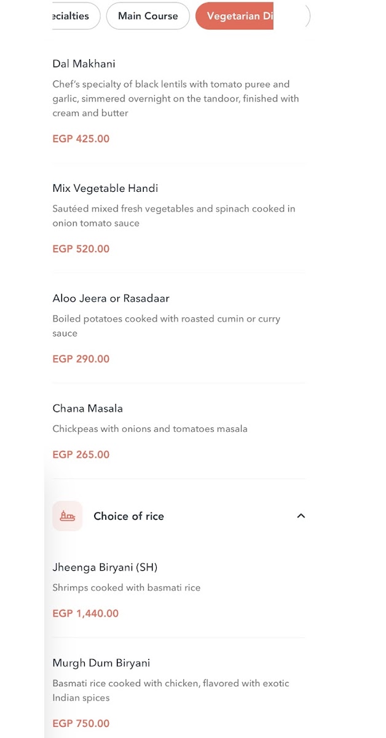Click the EGP 750.00 price
Screen dimensions: 386x738
click(x=81, y=723)
